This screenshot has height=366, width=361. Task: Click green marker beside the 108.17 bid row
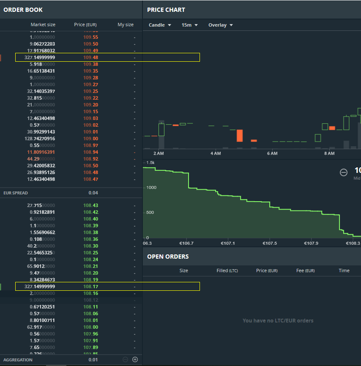coord(0,287)
